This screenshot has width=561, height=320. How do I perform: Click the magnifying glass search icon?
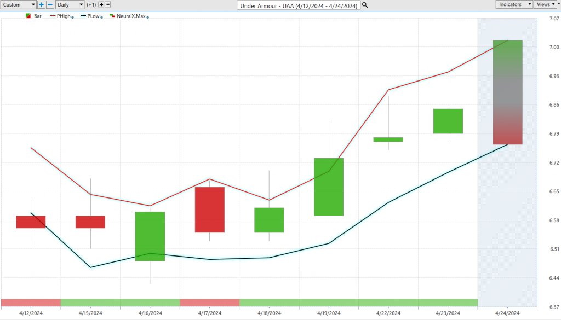(365, 5)
